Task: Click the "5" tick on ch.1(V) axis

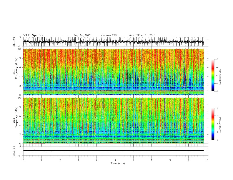Action: pyautogui.click(x=20, y=37)
